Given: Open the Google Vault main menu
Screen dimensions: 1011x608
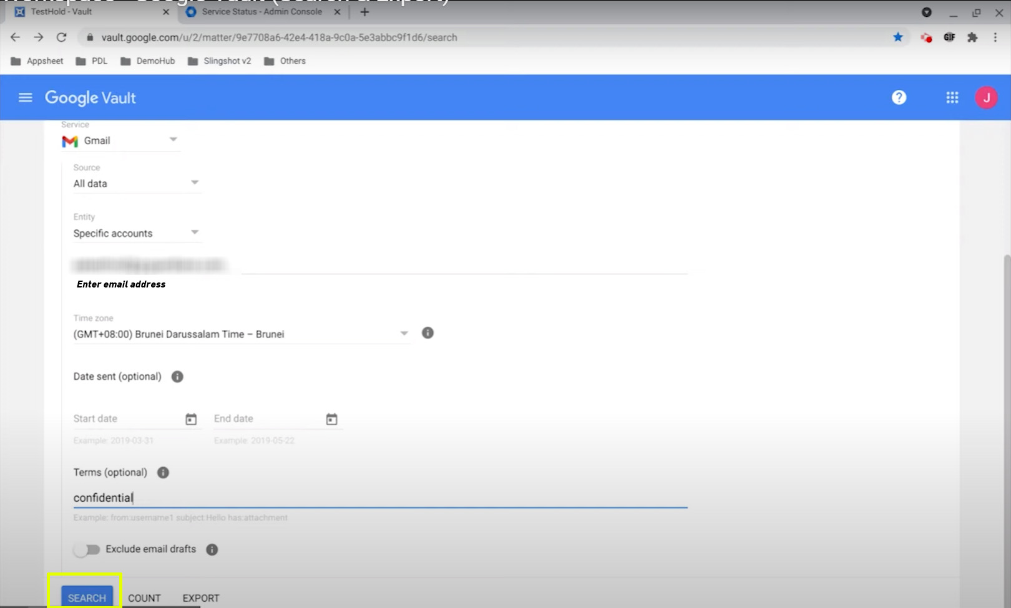Looking at the screenshot, I should [x=25, y=97].
